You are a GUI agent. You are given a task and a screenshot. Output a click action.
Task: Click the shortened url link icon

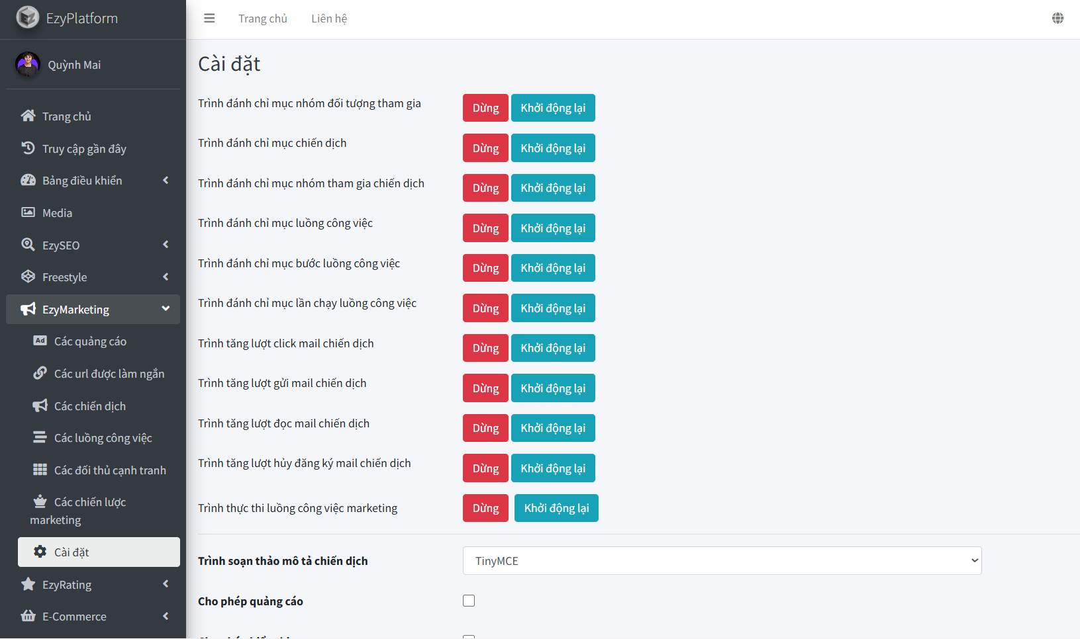click(x=40, y=373)
